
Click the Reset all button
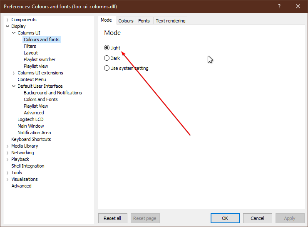[x=112, y=218]
